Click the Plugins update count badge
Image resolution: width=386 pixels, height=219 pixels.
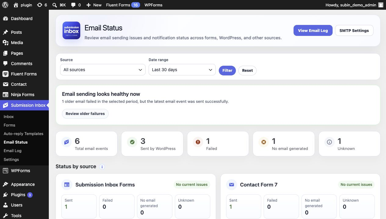[x=30, y=195]
